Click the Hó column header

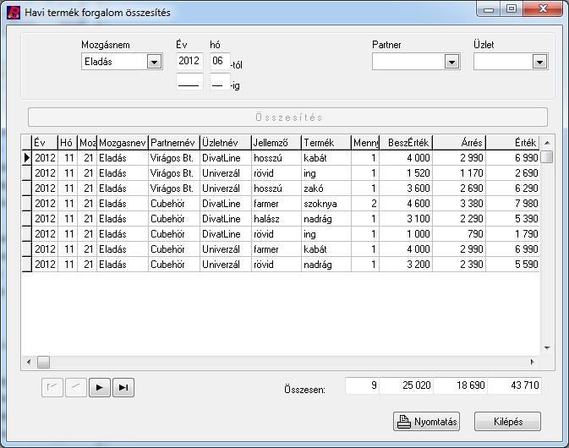tap(68, 143)
